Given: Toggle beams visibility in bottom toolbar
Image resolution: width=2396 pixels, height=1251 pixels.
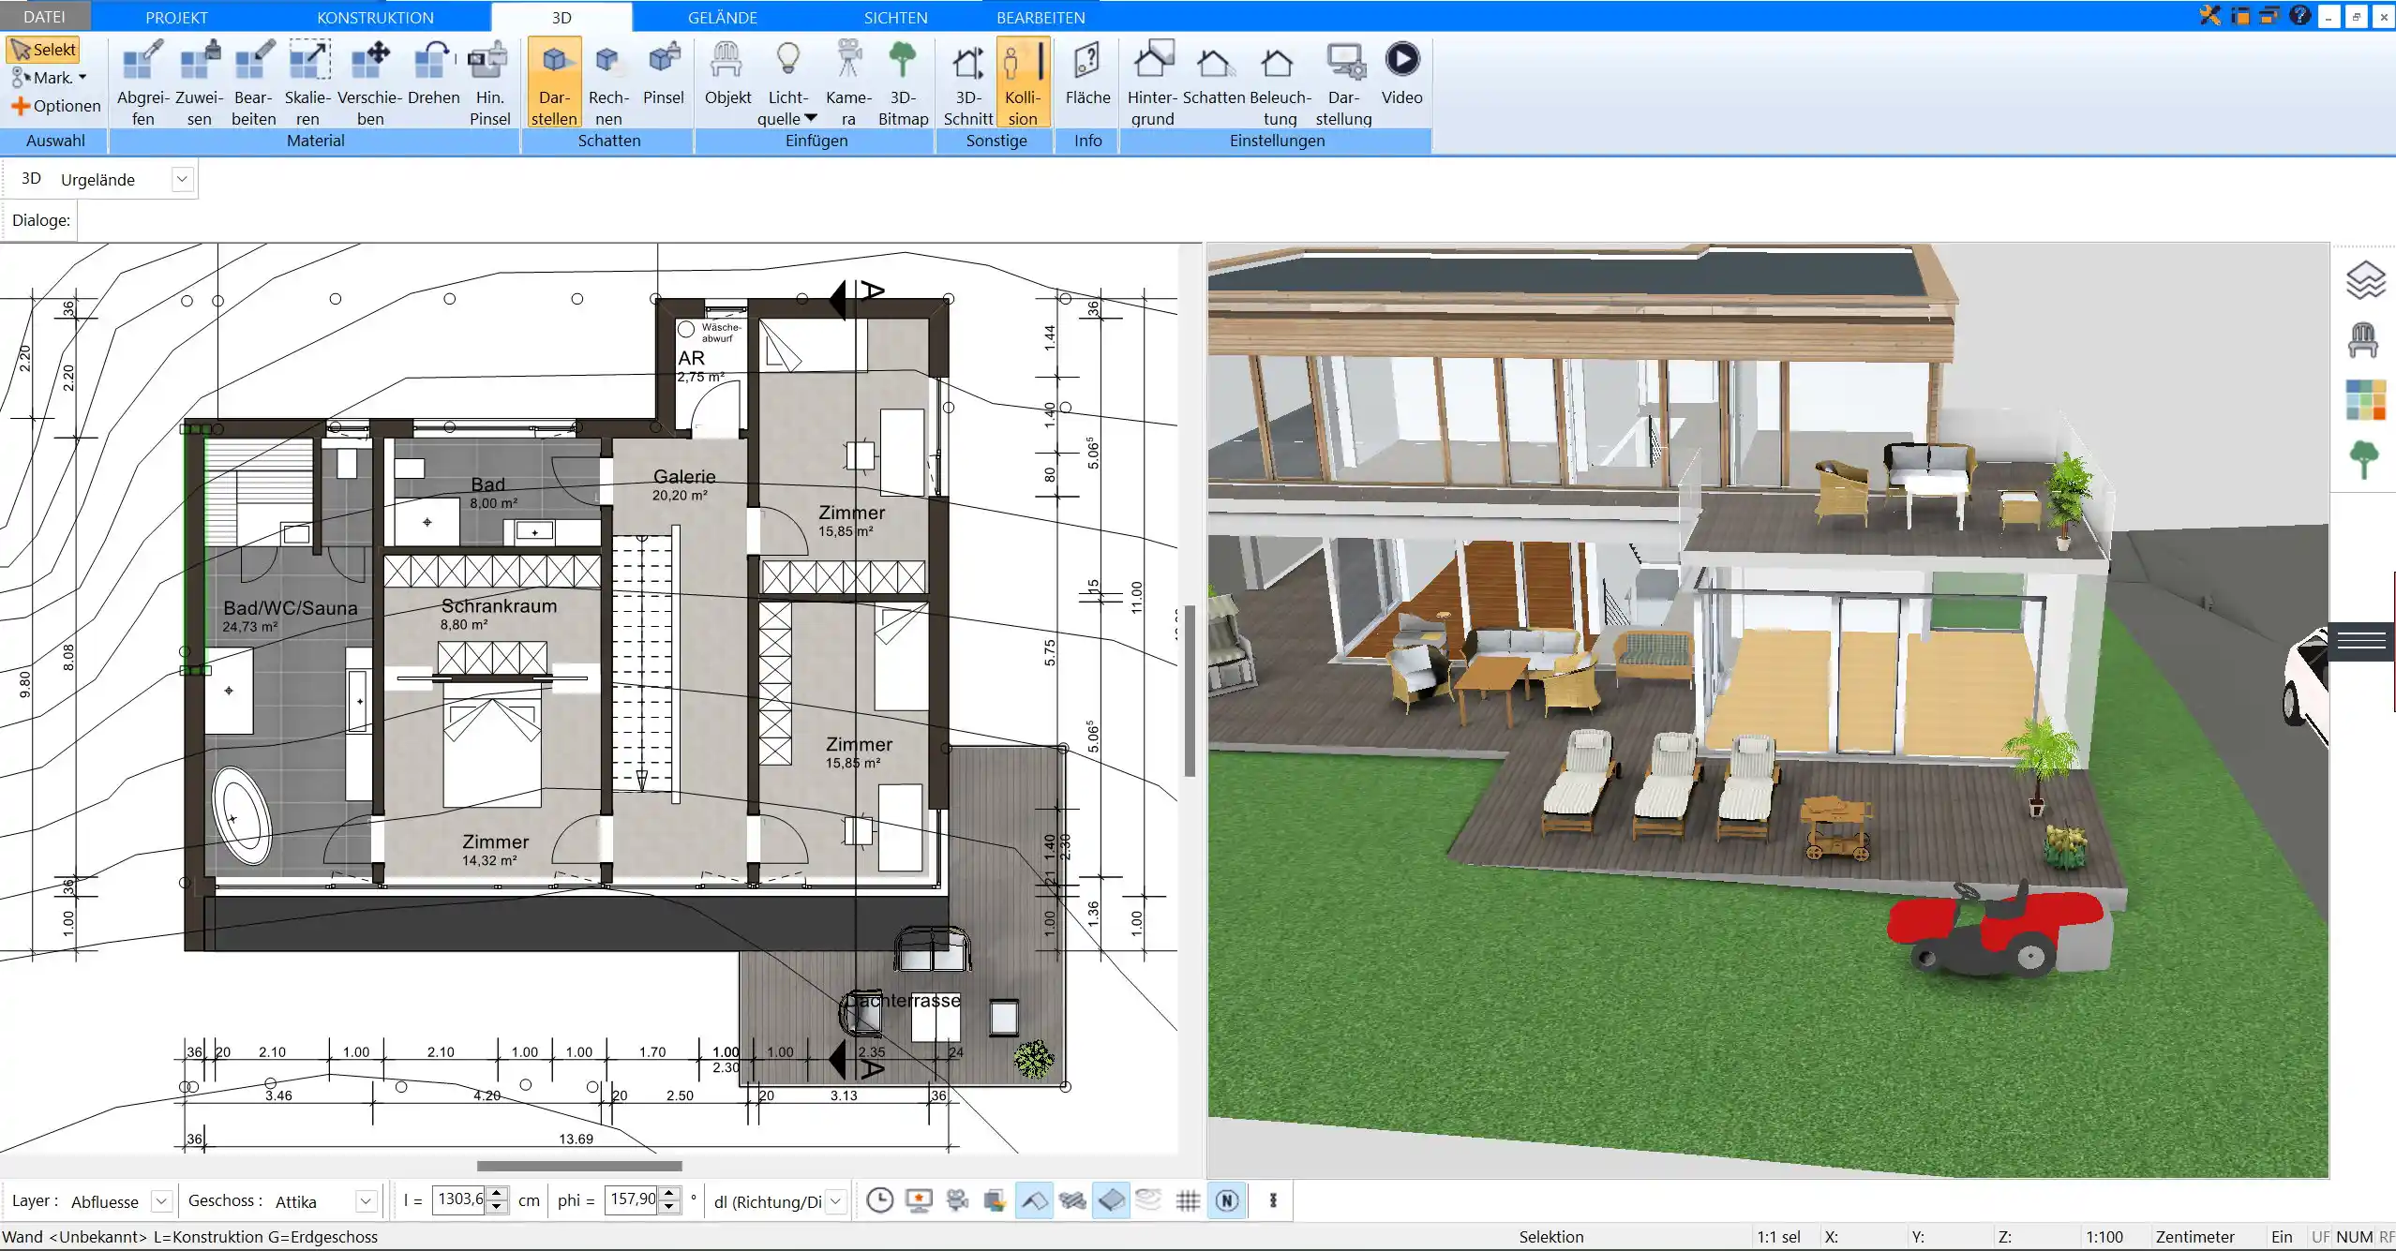Looking at the screenshot, I should coord(1072,1200).
